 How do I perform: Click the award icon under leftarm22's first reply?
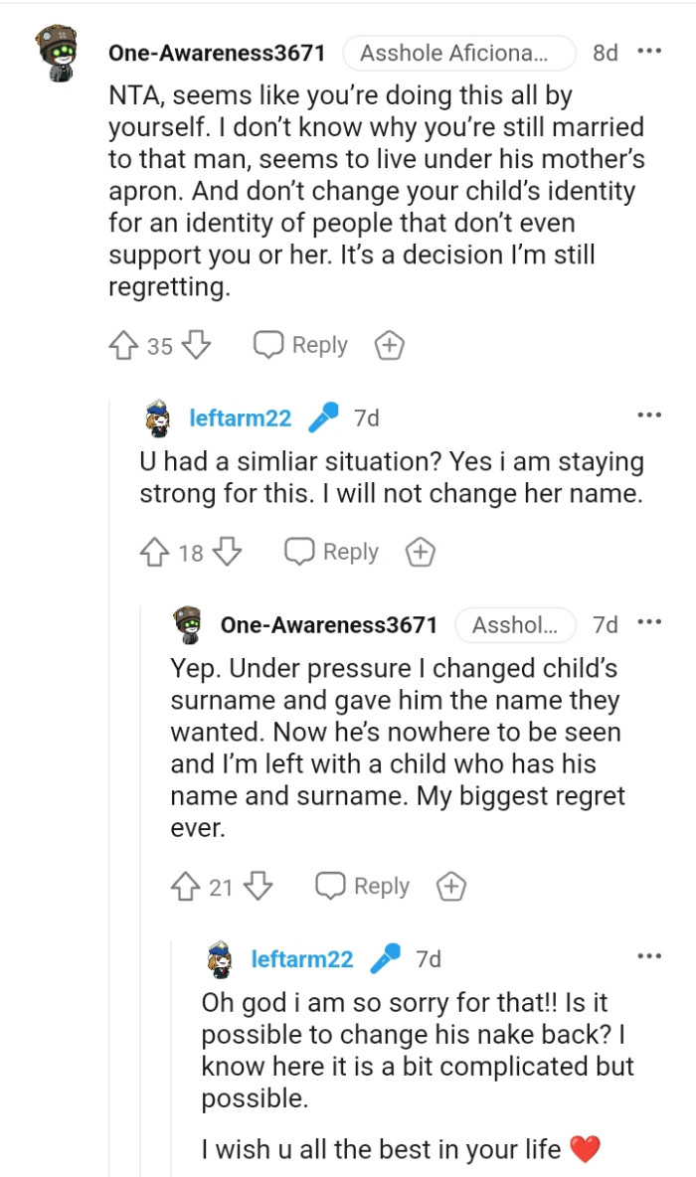pyautogui.click(x=420, y=551)
